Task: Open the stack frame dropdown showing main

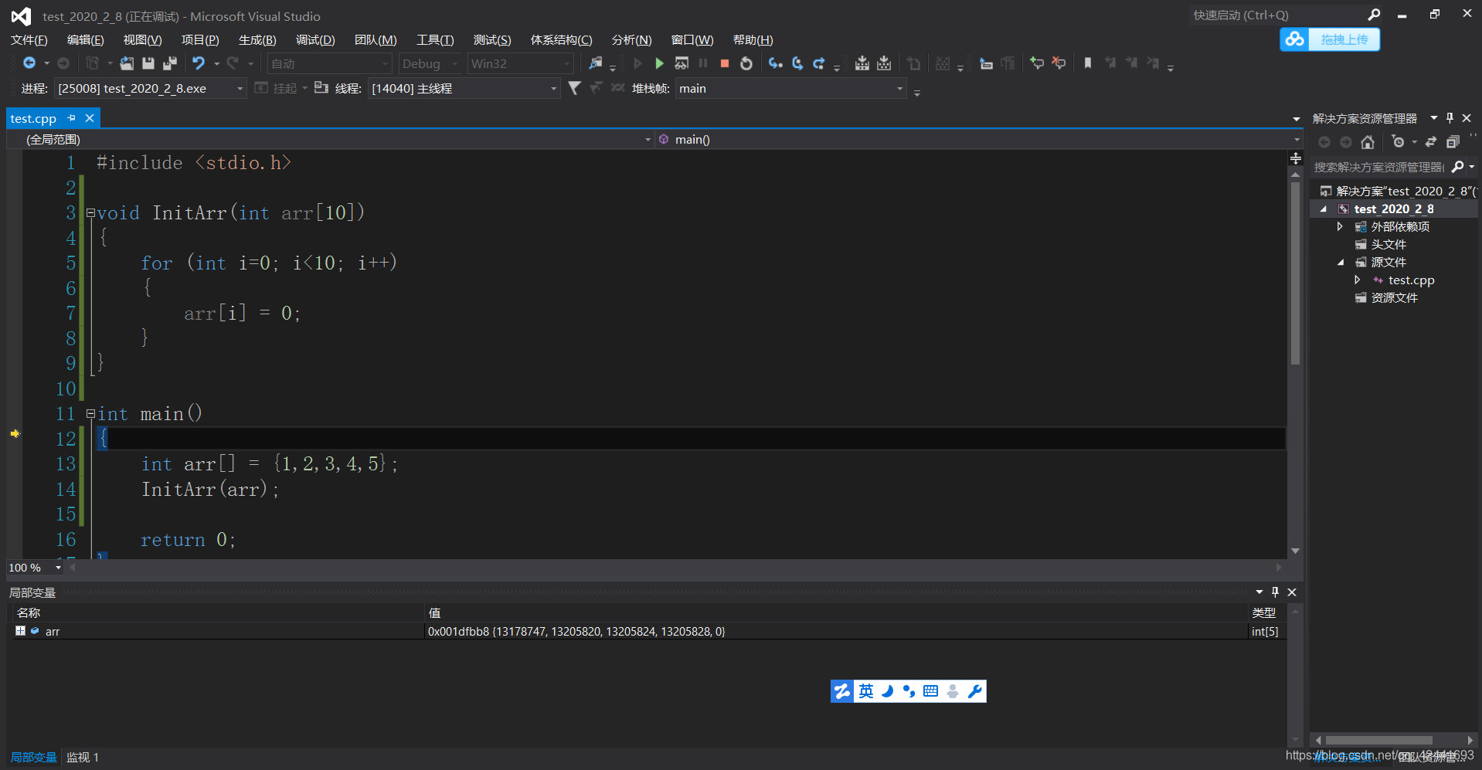Action: (790, 88)
